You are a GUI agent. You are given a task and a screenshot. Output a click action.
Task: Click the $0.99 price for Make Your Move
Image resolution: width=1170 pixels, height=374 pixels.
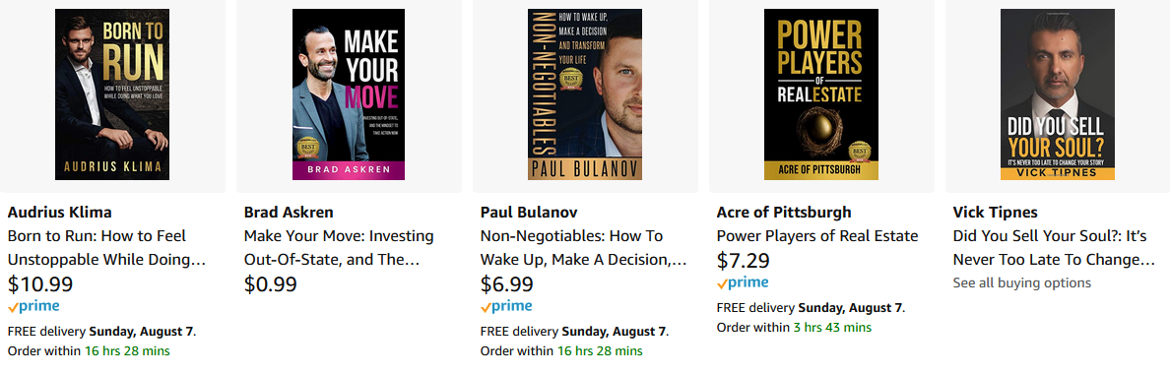(270, 284)
